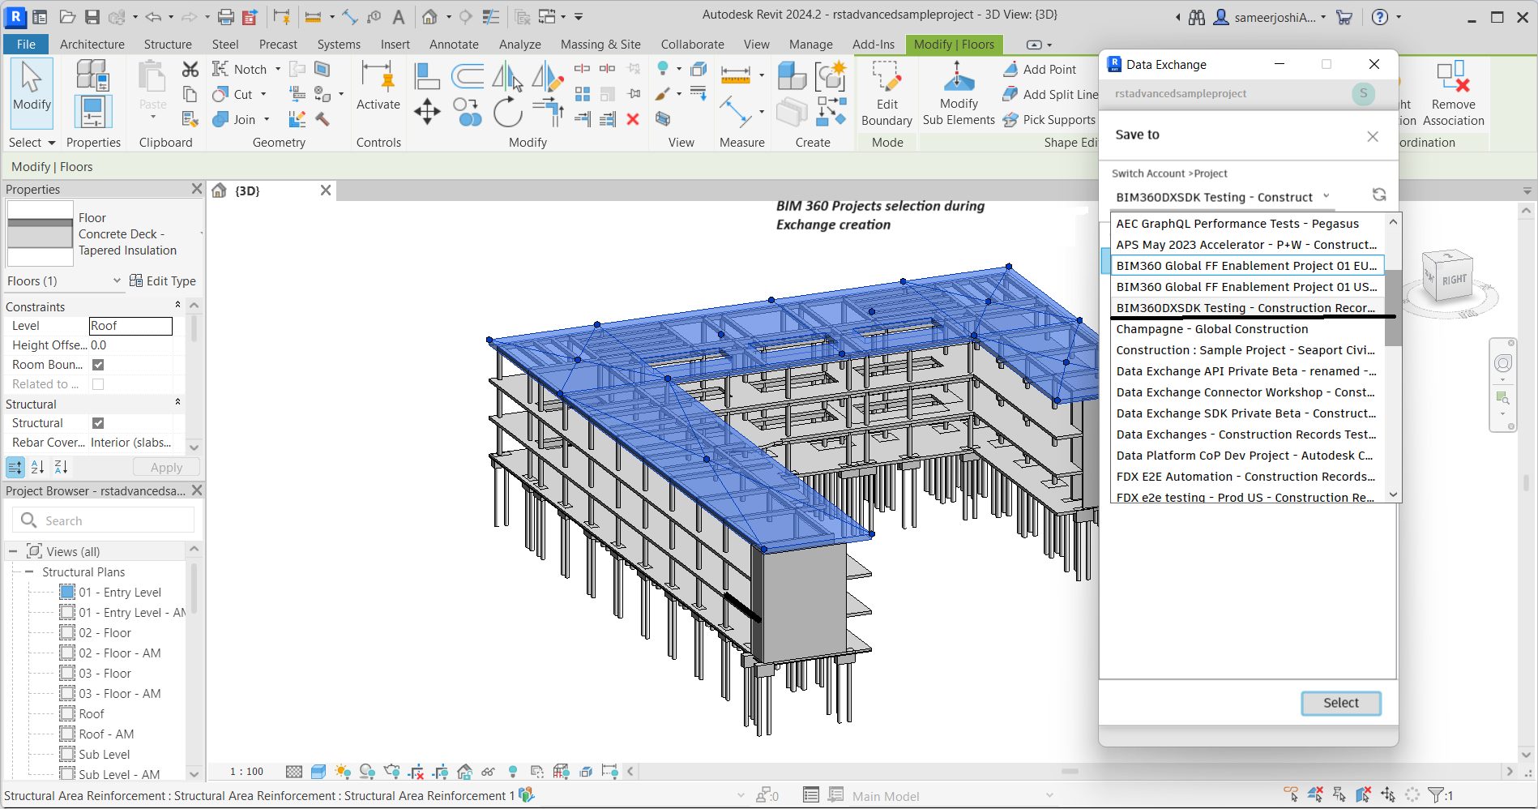
Task: Click Add Point in Shape Editing panel
Action: [1042, 70]
